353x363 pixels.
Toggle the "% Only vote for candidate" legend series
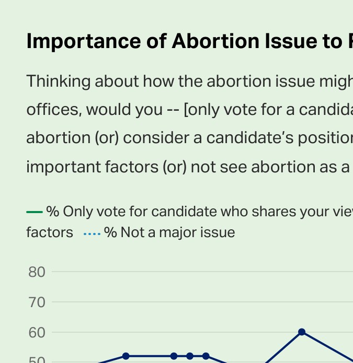pyautogui.click(x=199, y=212)
